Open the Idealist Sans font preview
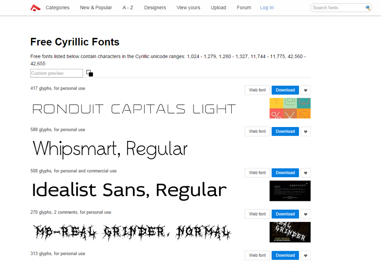The height and width of the screenshot is (267, 381). tap(129, 190)
